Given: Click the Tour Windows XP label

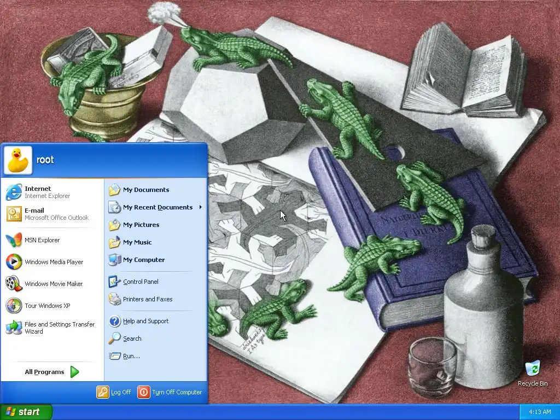Looking at the screenshot, I should coord(48,305).
